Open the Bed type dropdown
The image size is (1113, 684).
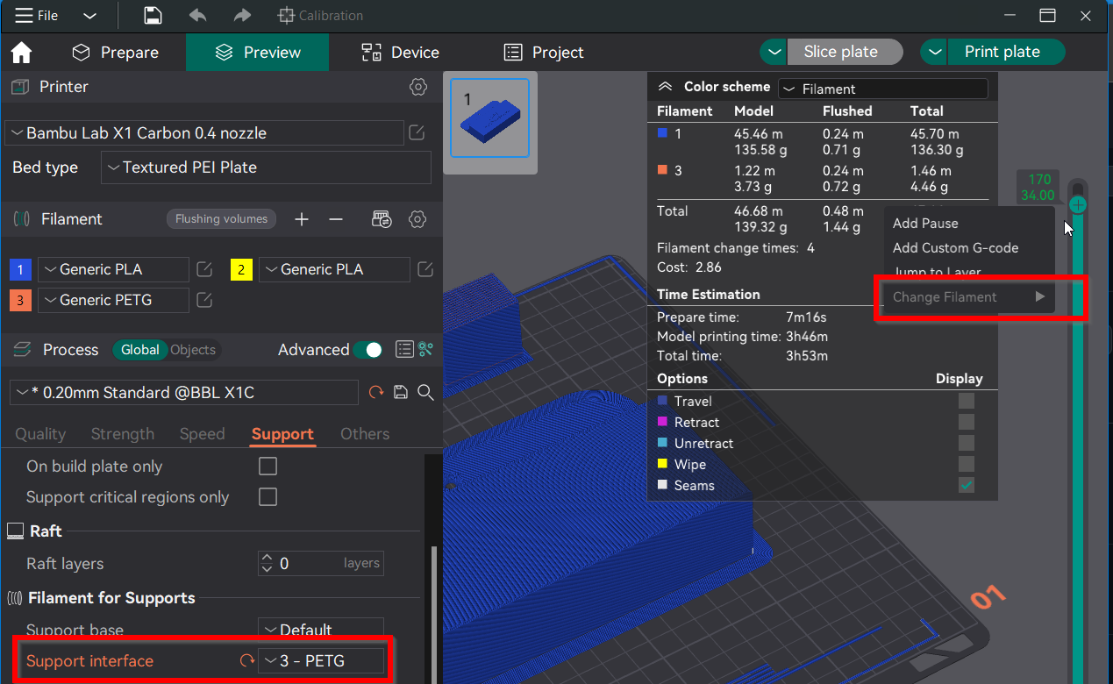pyautogui.click(x=266, y=167)
